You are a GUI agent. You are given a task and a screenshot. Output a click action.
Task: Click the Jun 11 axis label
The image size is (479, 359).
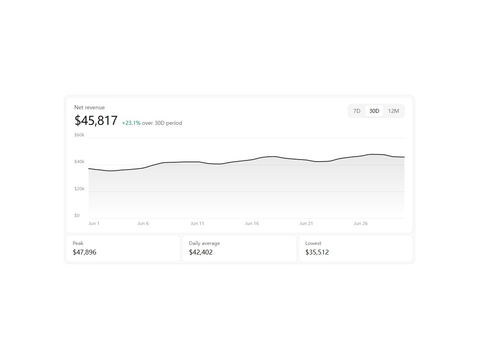[197, 223]
